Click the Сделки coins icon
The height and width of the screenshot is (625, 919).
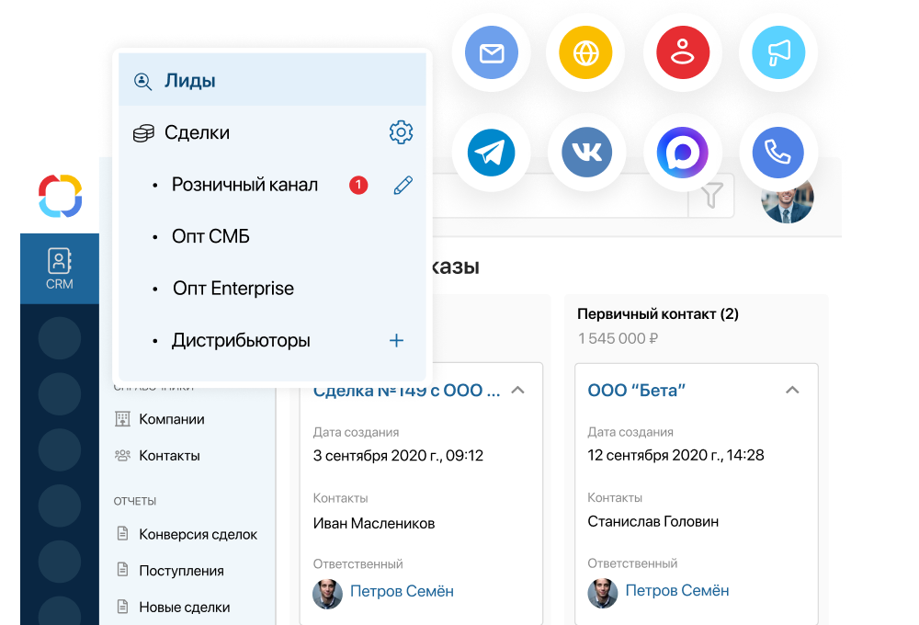[143, 133]
